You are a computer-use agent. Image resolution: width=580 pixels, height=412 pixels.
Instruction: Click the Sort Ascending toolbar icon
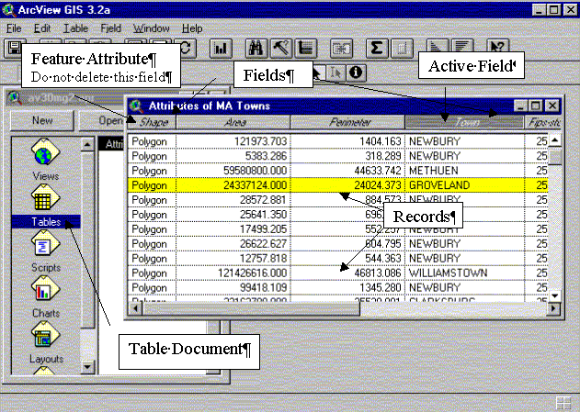(438, 46)
